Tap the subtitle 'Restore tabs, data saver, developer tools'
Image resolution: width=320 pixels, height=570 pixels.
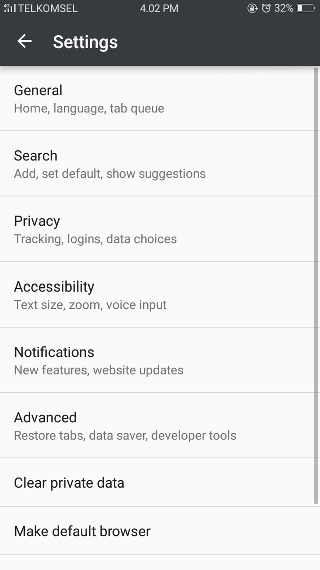pyautogui.click(x=125, y=435)
